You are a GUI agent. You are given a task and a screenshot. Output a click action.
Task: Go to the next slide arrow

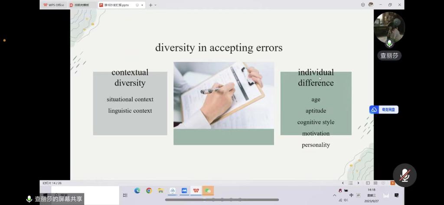pos(358,183)
